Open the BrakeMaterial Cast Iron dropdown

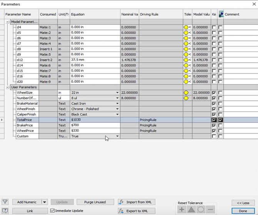point(117,103)
